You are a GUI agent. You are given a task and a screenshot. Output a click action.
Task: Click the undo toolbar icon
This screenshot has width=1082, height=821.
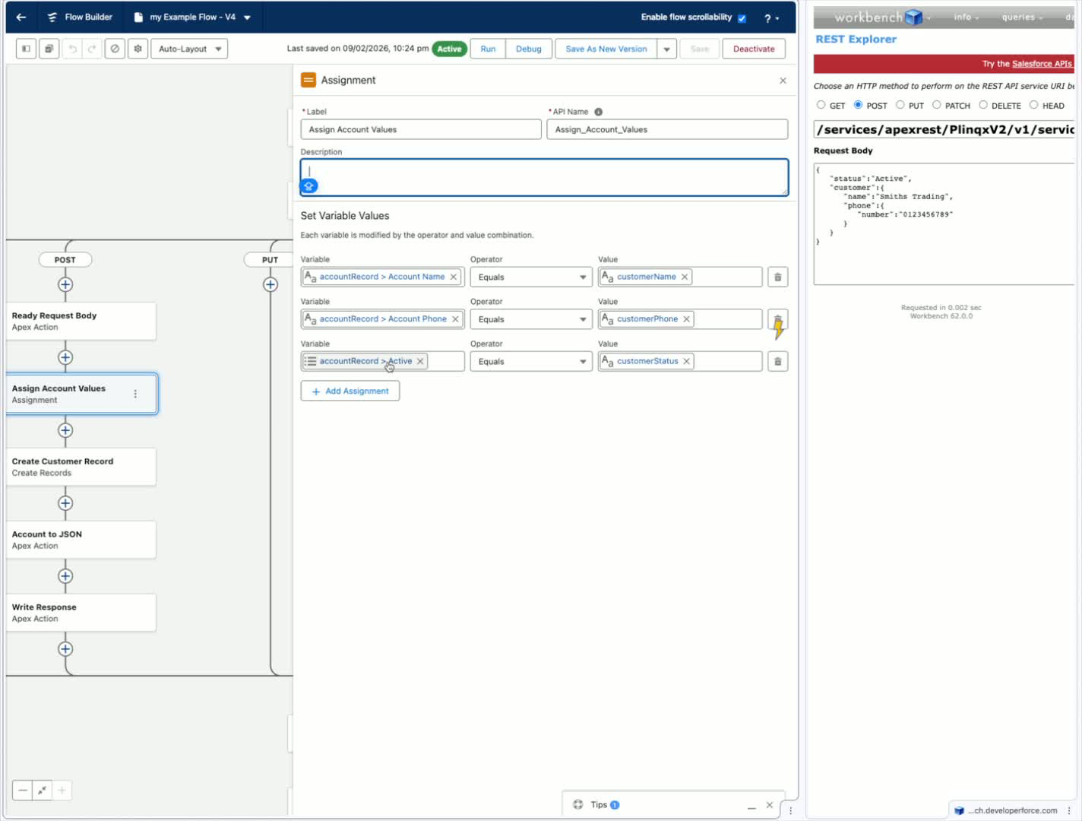click(73, 49)
